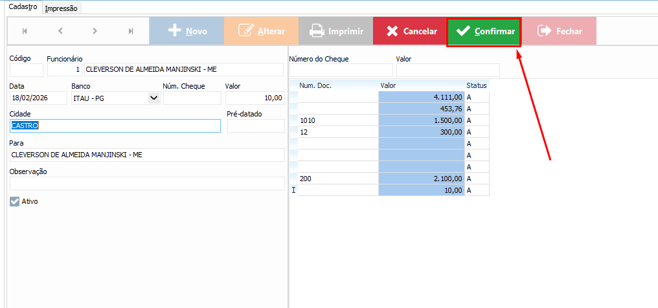The height and width of the screenshot is (308, 658).
Task: Click the Núm. Cheque input field
Action: click(x=192, y=98)
